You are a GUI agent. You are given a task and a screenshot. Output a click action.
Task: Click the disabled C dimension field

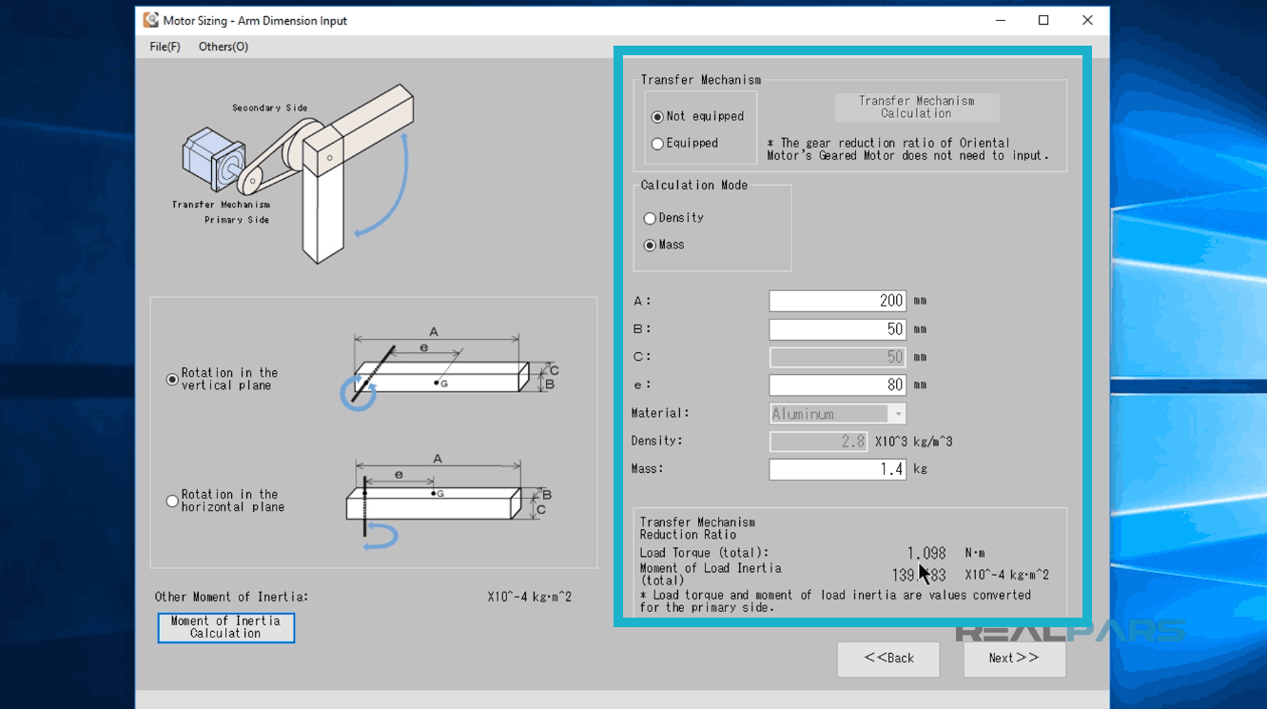[x=837, y=356]
